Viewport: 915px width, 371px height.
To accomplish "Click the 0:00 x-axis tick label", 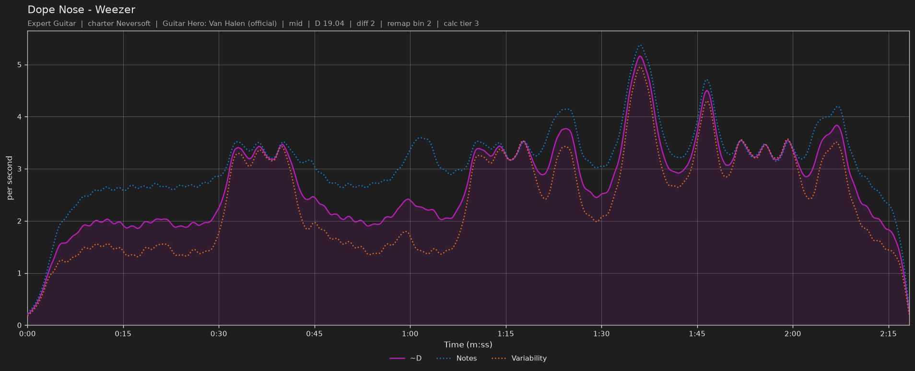I will click(27, 334).
